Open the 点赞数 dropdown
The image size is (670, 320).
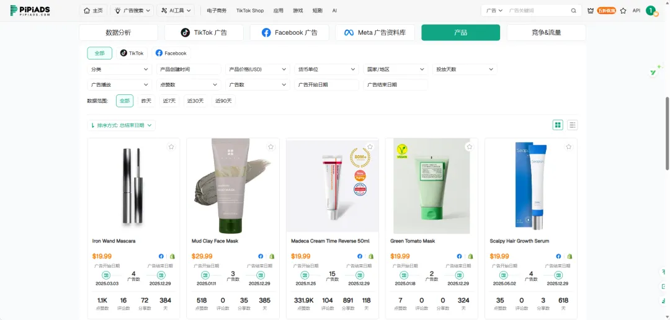(x=189, y=84)
